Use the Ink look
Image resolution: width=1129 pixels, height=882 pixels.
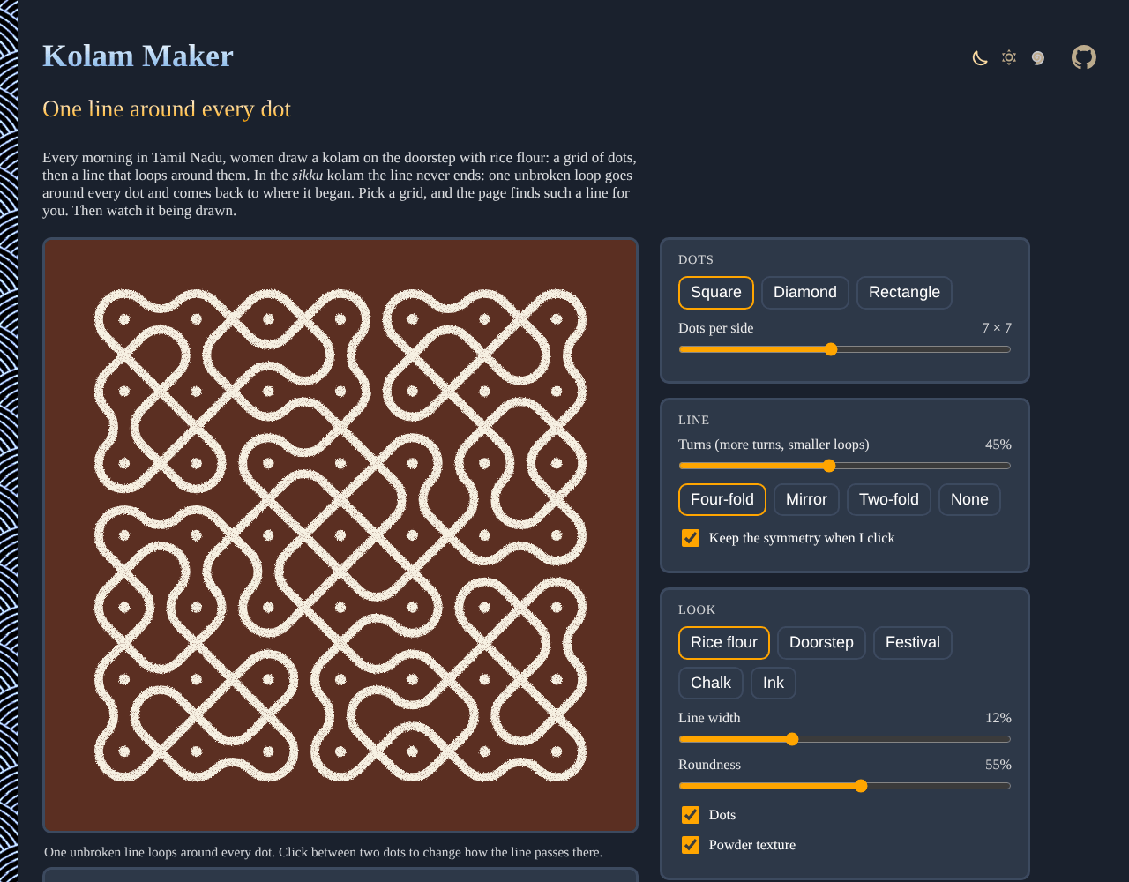pyautogui.click(x=774, y=684)
